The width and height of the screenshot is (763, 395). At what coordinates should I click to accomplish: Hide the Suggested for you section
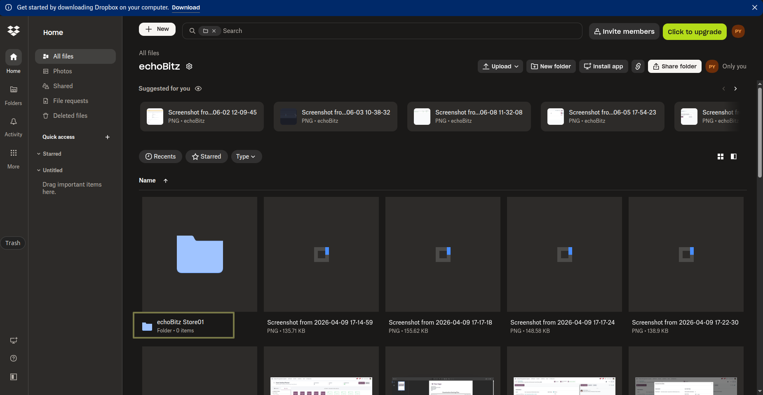point(198,89)
